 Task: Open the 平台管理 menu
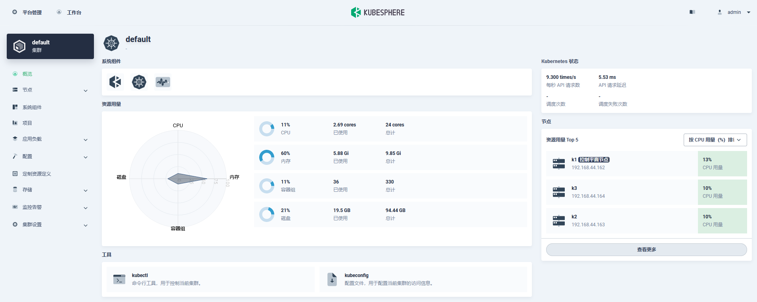[32, 12]
